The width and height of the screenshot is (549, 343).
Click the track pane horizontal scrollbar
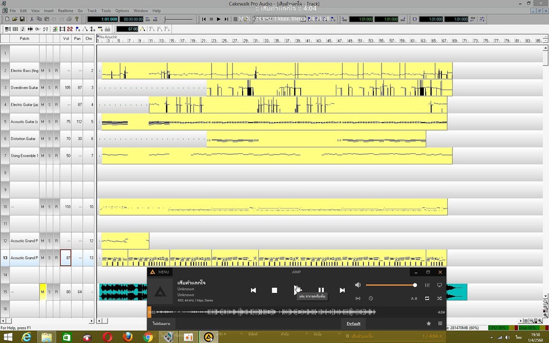48,321
